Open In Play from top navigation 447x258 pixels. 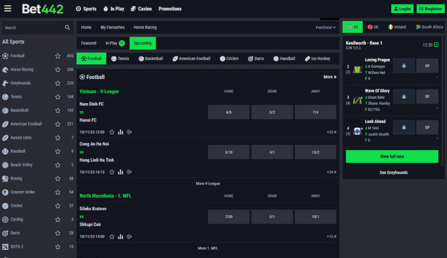(x=114, y=9)
